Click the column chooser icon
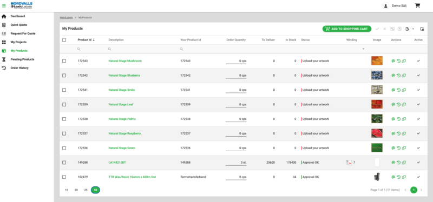433x202 pixels. [x=422, y=29]
